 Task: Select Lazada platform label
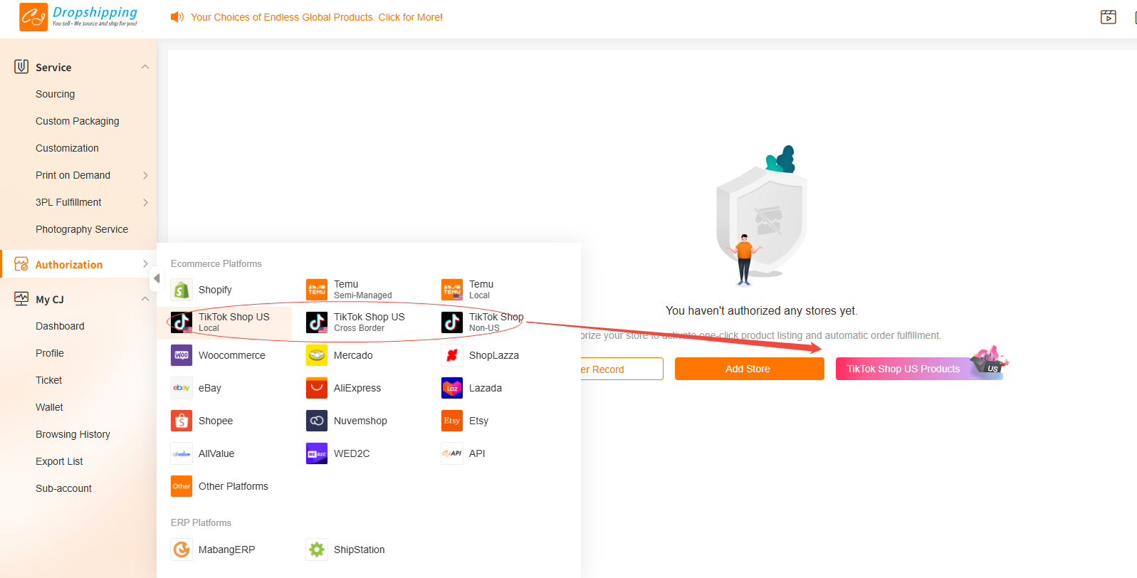[486, 388]
